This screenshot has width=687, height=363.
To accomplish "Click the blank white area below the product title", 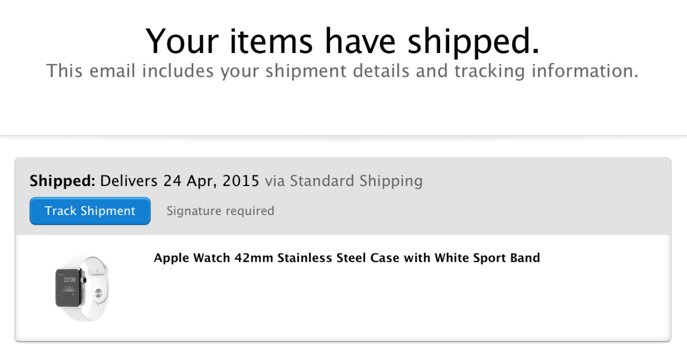I will click(376, 306).
